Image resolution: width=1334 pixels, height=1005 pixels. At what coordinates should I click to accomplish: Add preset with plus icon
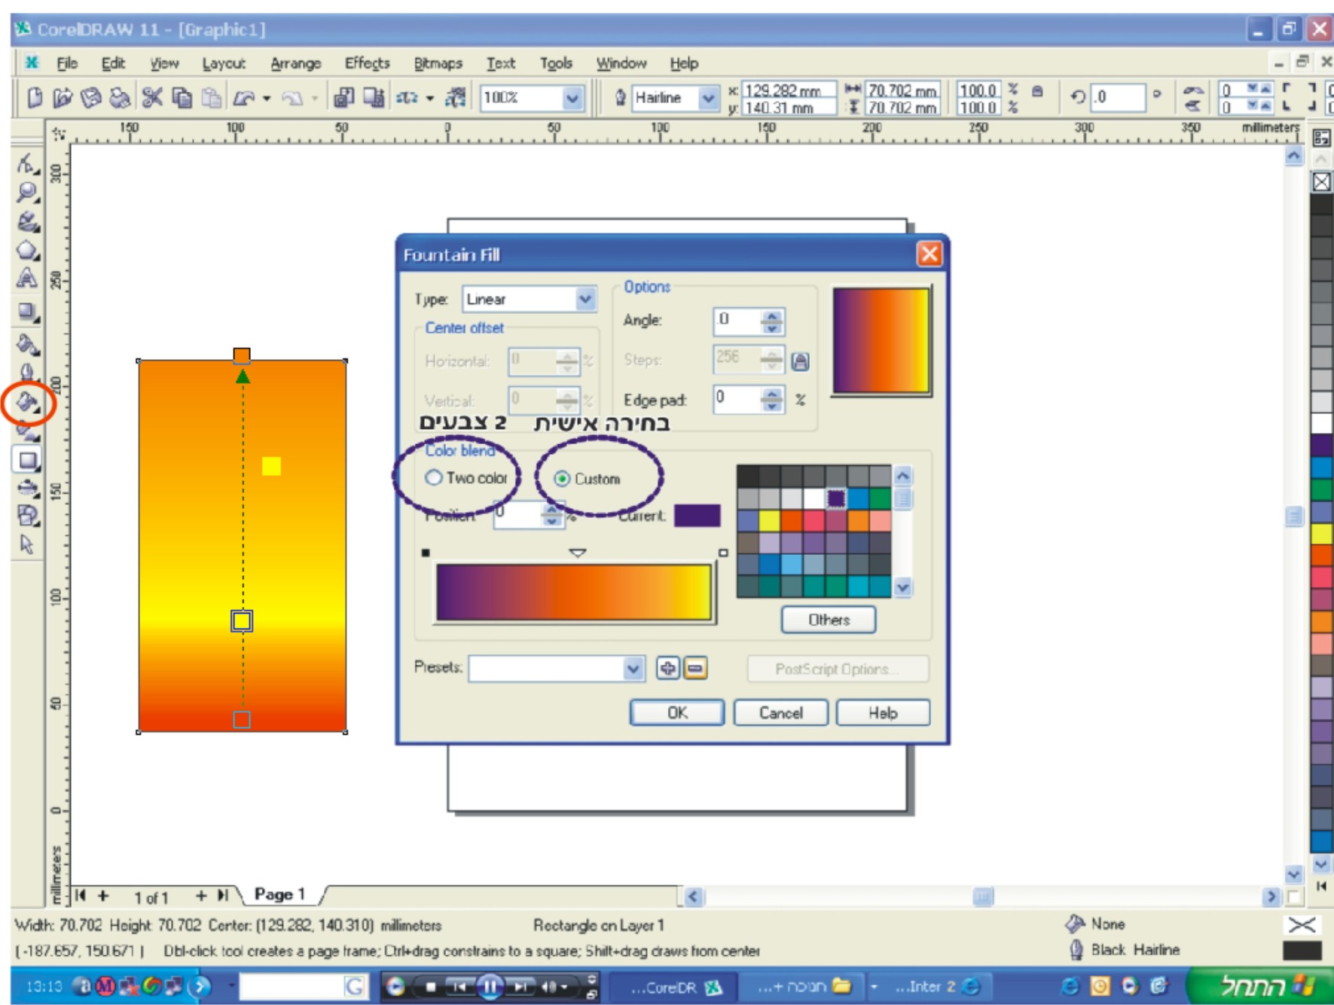click(667, 668)
